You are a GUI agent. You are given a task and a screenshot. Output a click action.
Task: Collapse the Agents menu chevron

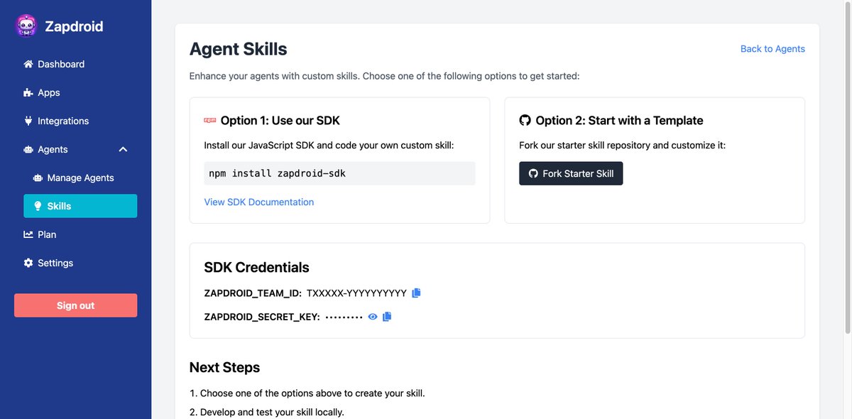(x=123, y=149)
